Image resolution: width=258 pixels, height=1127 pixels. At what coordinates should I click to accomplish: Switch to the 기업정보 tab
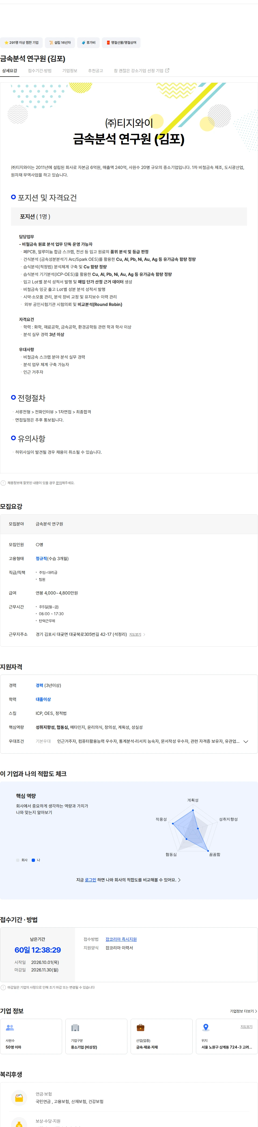coord(70,71)
